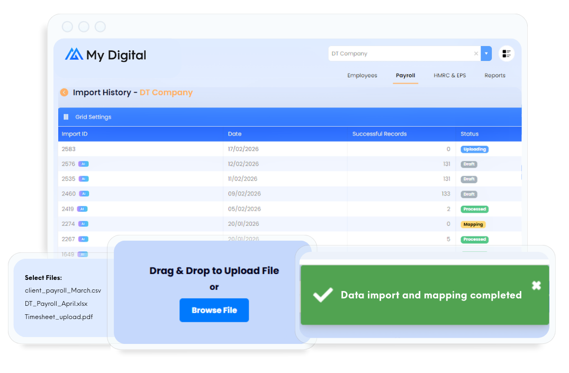Screen dimensions: 569x373
Task: Select the client_payroll_March.csv file
Action: pyautogui.click(x=62, y=290)
